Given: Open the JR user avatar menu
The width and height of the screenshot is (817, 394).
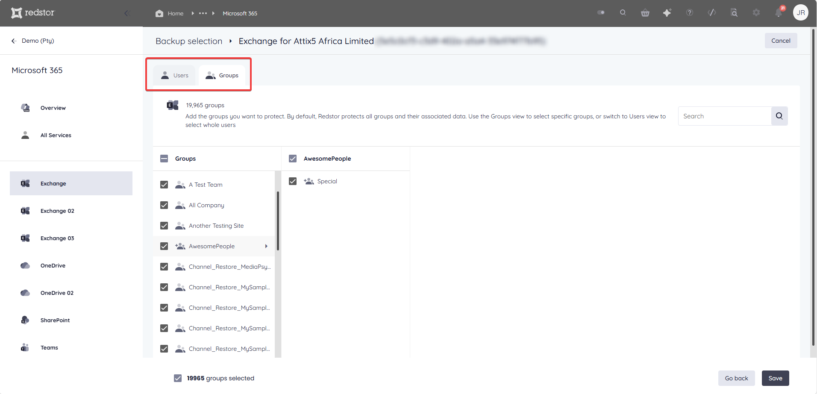Looking at the screenshot, I should click(801, 13).
